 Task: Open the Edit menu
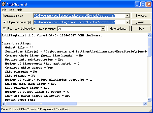tap(12, 10)
